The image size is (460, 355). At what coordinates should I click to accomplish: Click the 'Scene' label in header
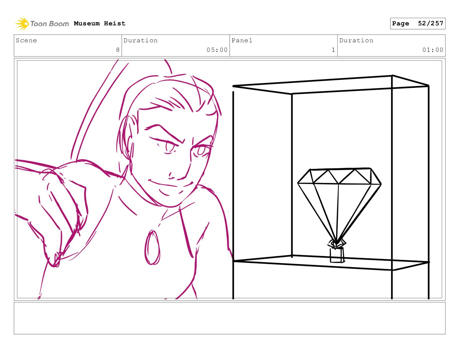(26, 40)
